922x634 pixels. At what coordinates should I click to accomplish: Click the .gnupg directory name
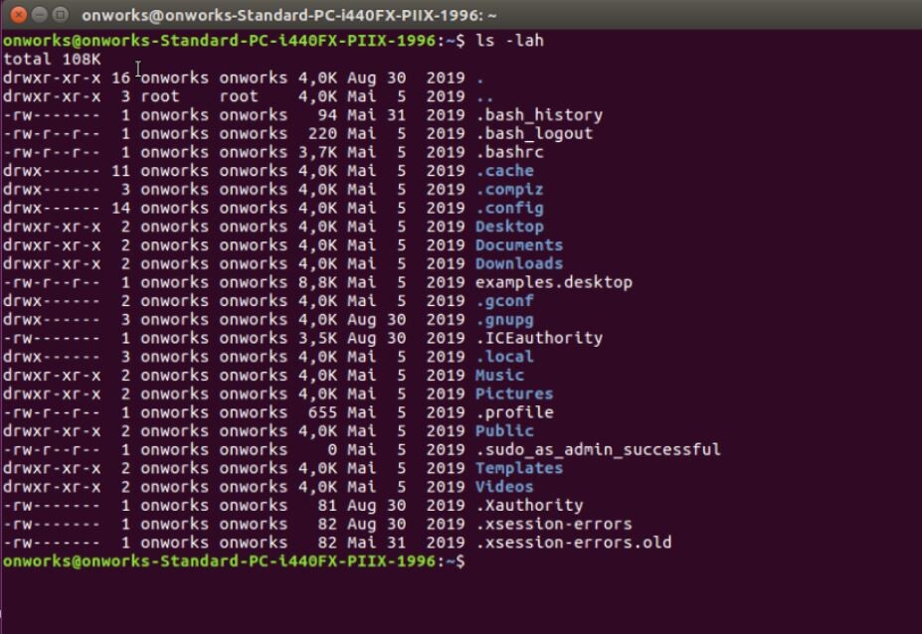[504, 320]
